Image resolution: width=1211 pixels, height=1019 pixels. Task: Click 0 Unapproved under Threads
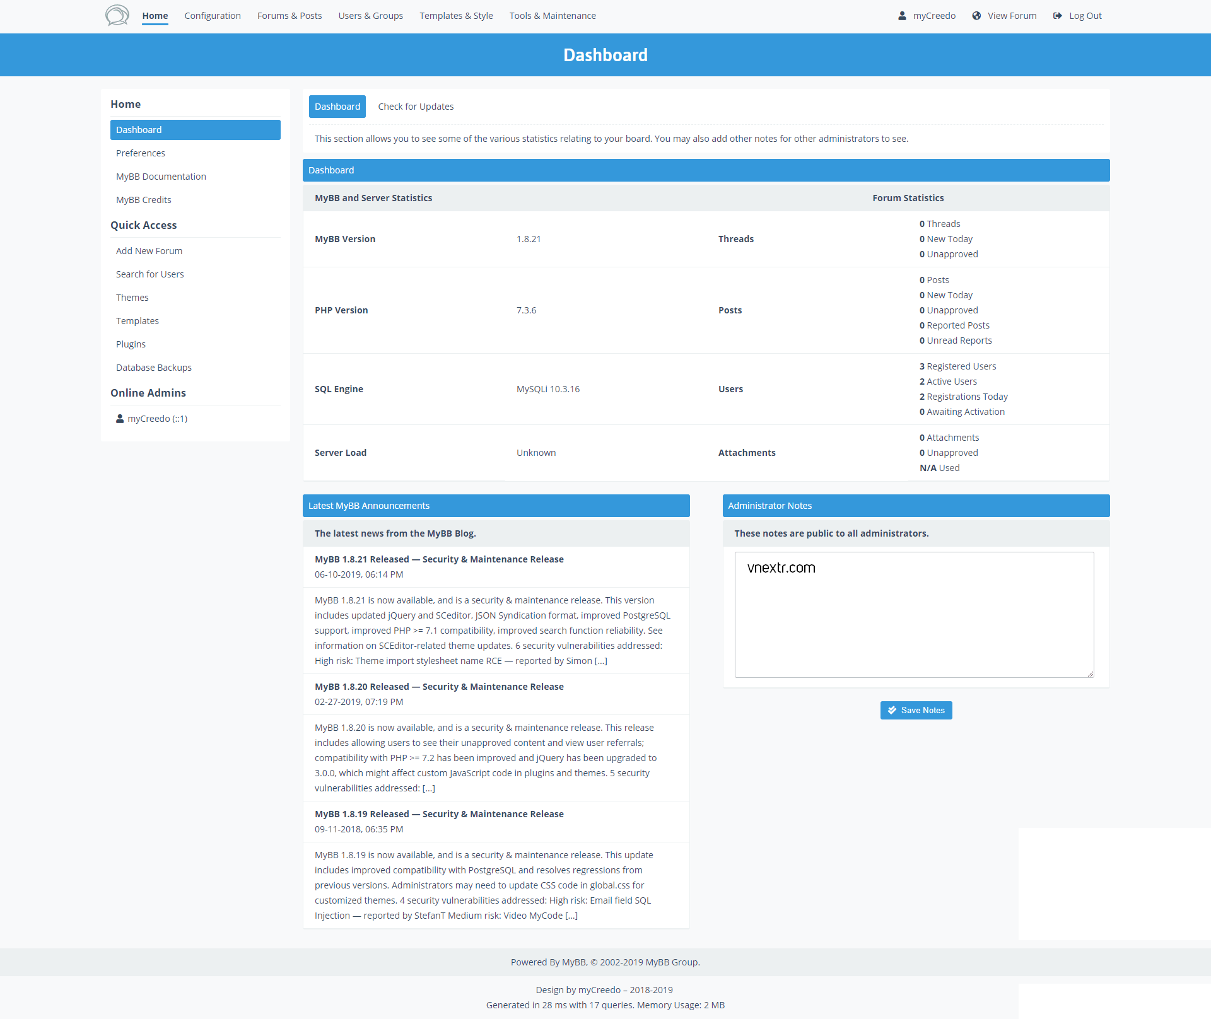949,254
